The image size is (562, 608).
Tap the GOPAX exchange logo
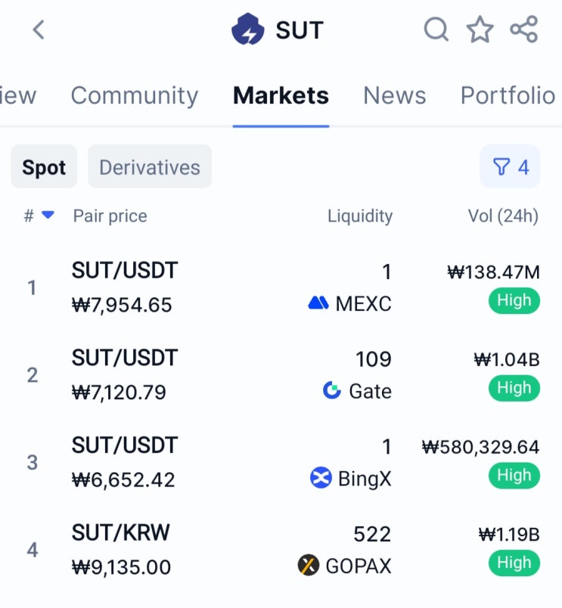coord(309,565)
